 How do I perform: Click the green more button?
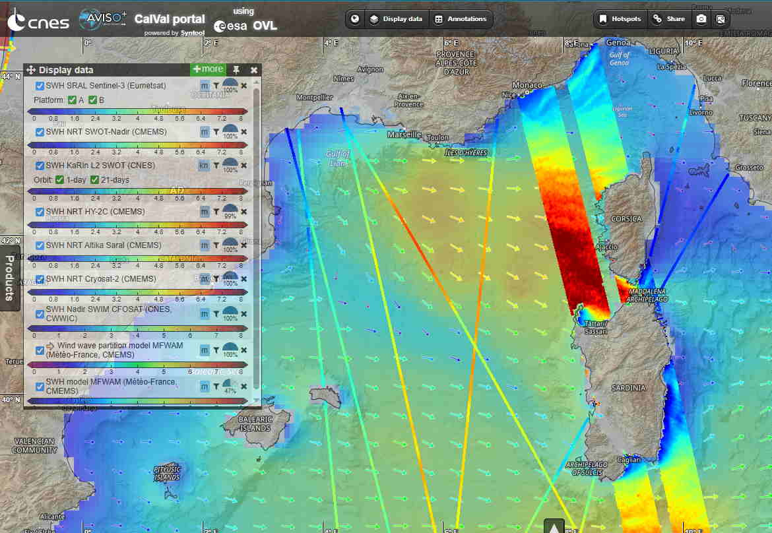click(x=208, y=69)
